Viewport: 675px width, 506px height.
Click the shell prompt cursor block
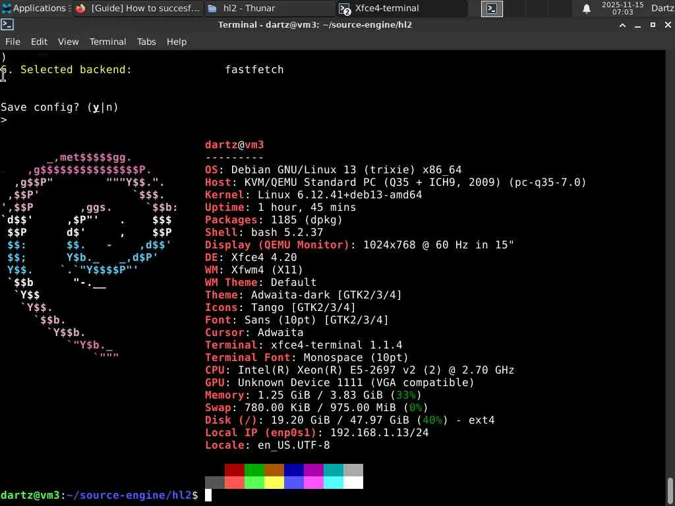coord(208,495)
